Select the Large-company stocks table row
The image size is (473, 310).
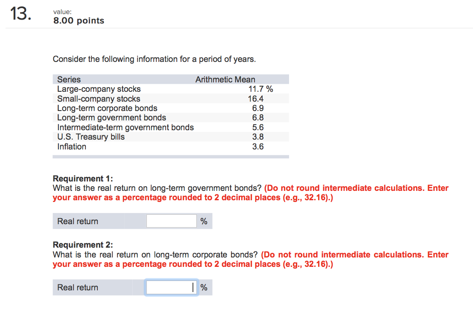click(99, 89)
